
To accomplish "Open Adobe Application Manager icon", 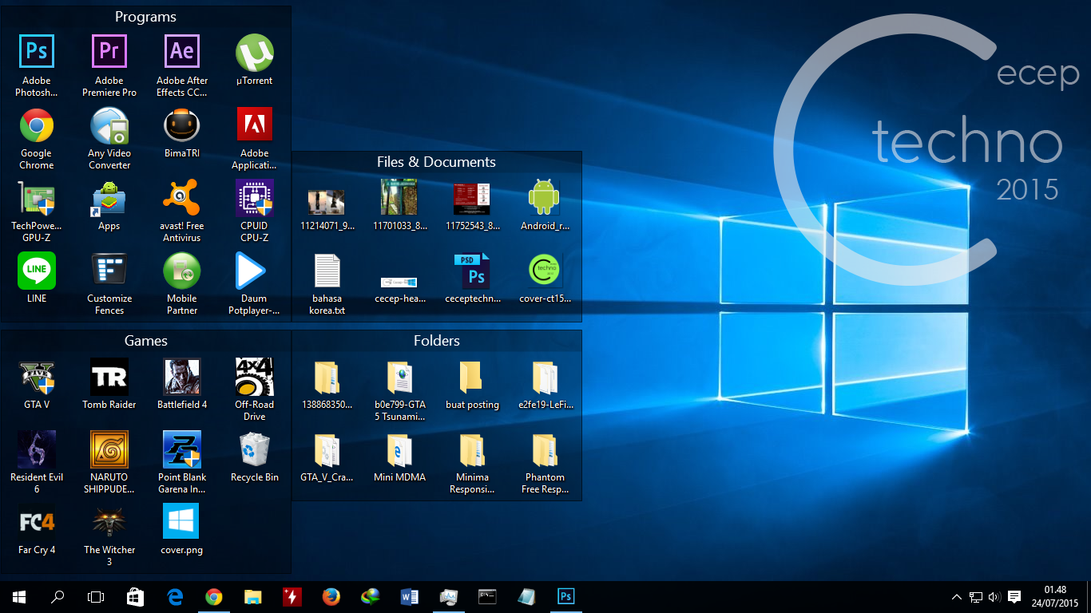I will pos(255,125).
